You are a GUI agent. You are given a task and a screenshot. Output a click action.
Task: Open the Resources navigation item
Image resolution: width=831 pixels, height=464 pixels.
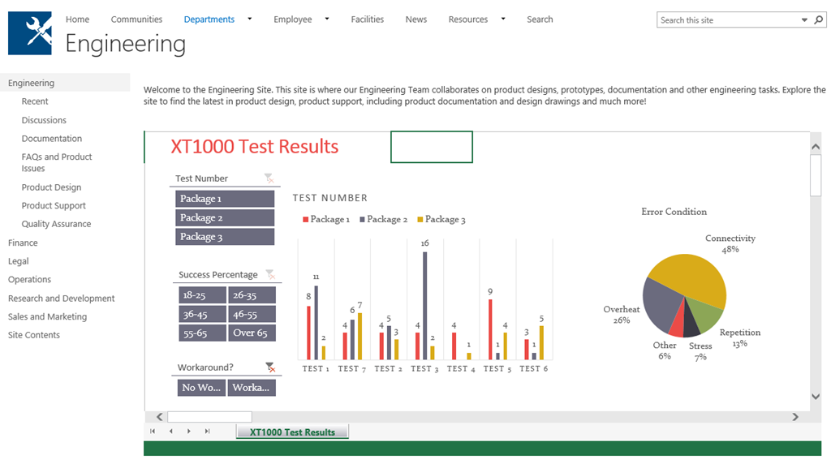click(x=468, y=19)
